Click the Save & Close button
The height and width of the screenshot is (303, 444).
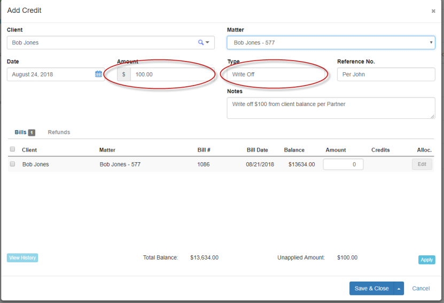[371, 289]
